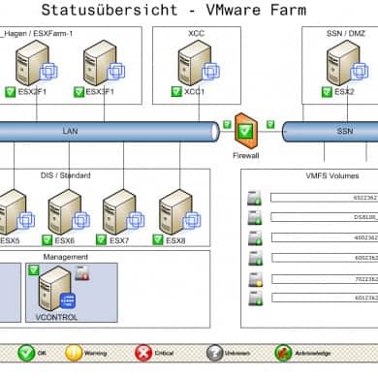Open the XCC1 server icon
The image size is (378, 378).
coord(199,63)
